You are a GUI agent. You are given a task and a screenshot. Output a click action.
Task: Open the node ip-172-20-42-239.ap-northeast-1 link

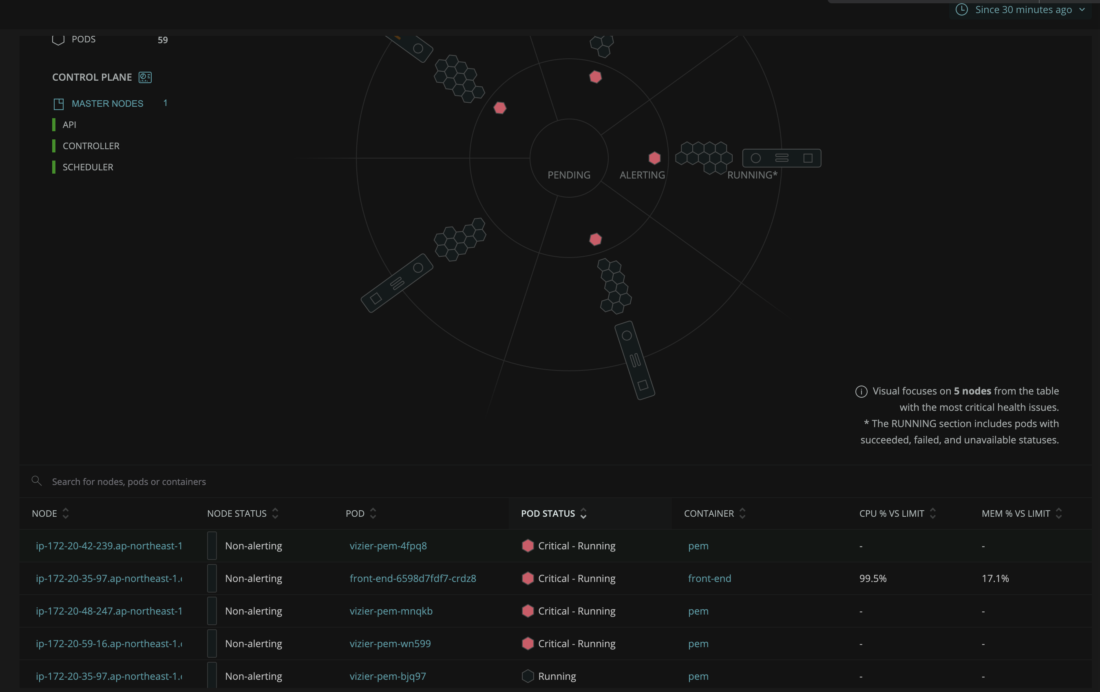tap(109, 546)
